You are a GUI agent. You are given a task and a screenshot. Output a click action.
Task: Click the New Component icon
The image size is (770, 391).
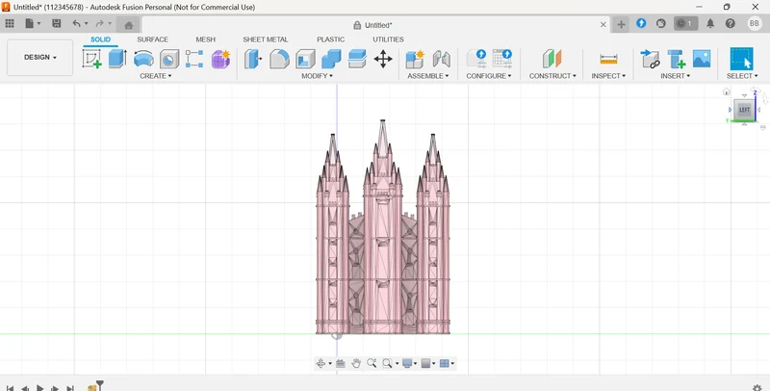point(415,59)
